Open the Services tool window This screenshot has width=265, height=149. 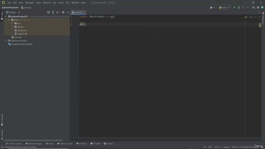tap(108, 144)
